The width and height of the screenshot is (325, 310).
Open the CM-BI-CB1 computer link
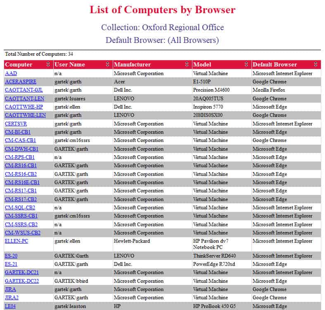[x=18, y=132]
